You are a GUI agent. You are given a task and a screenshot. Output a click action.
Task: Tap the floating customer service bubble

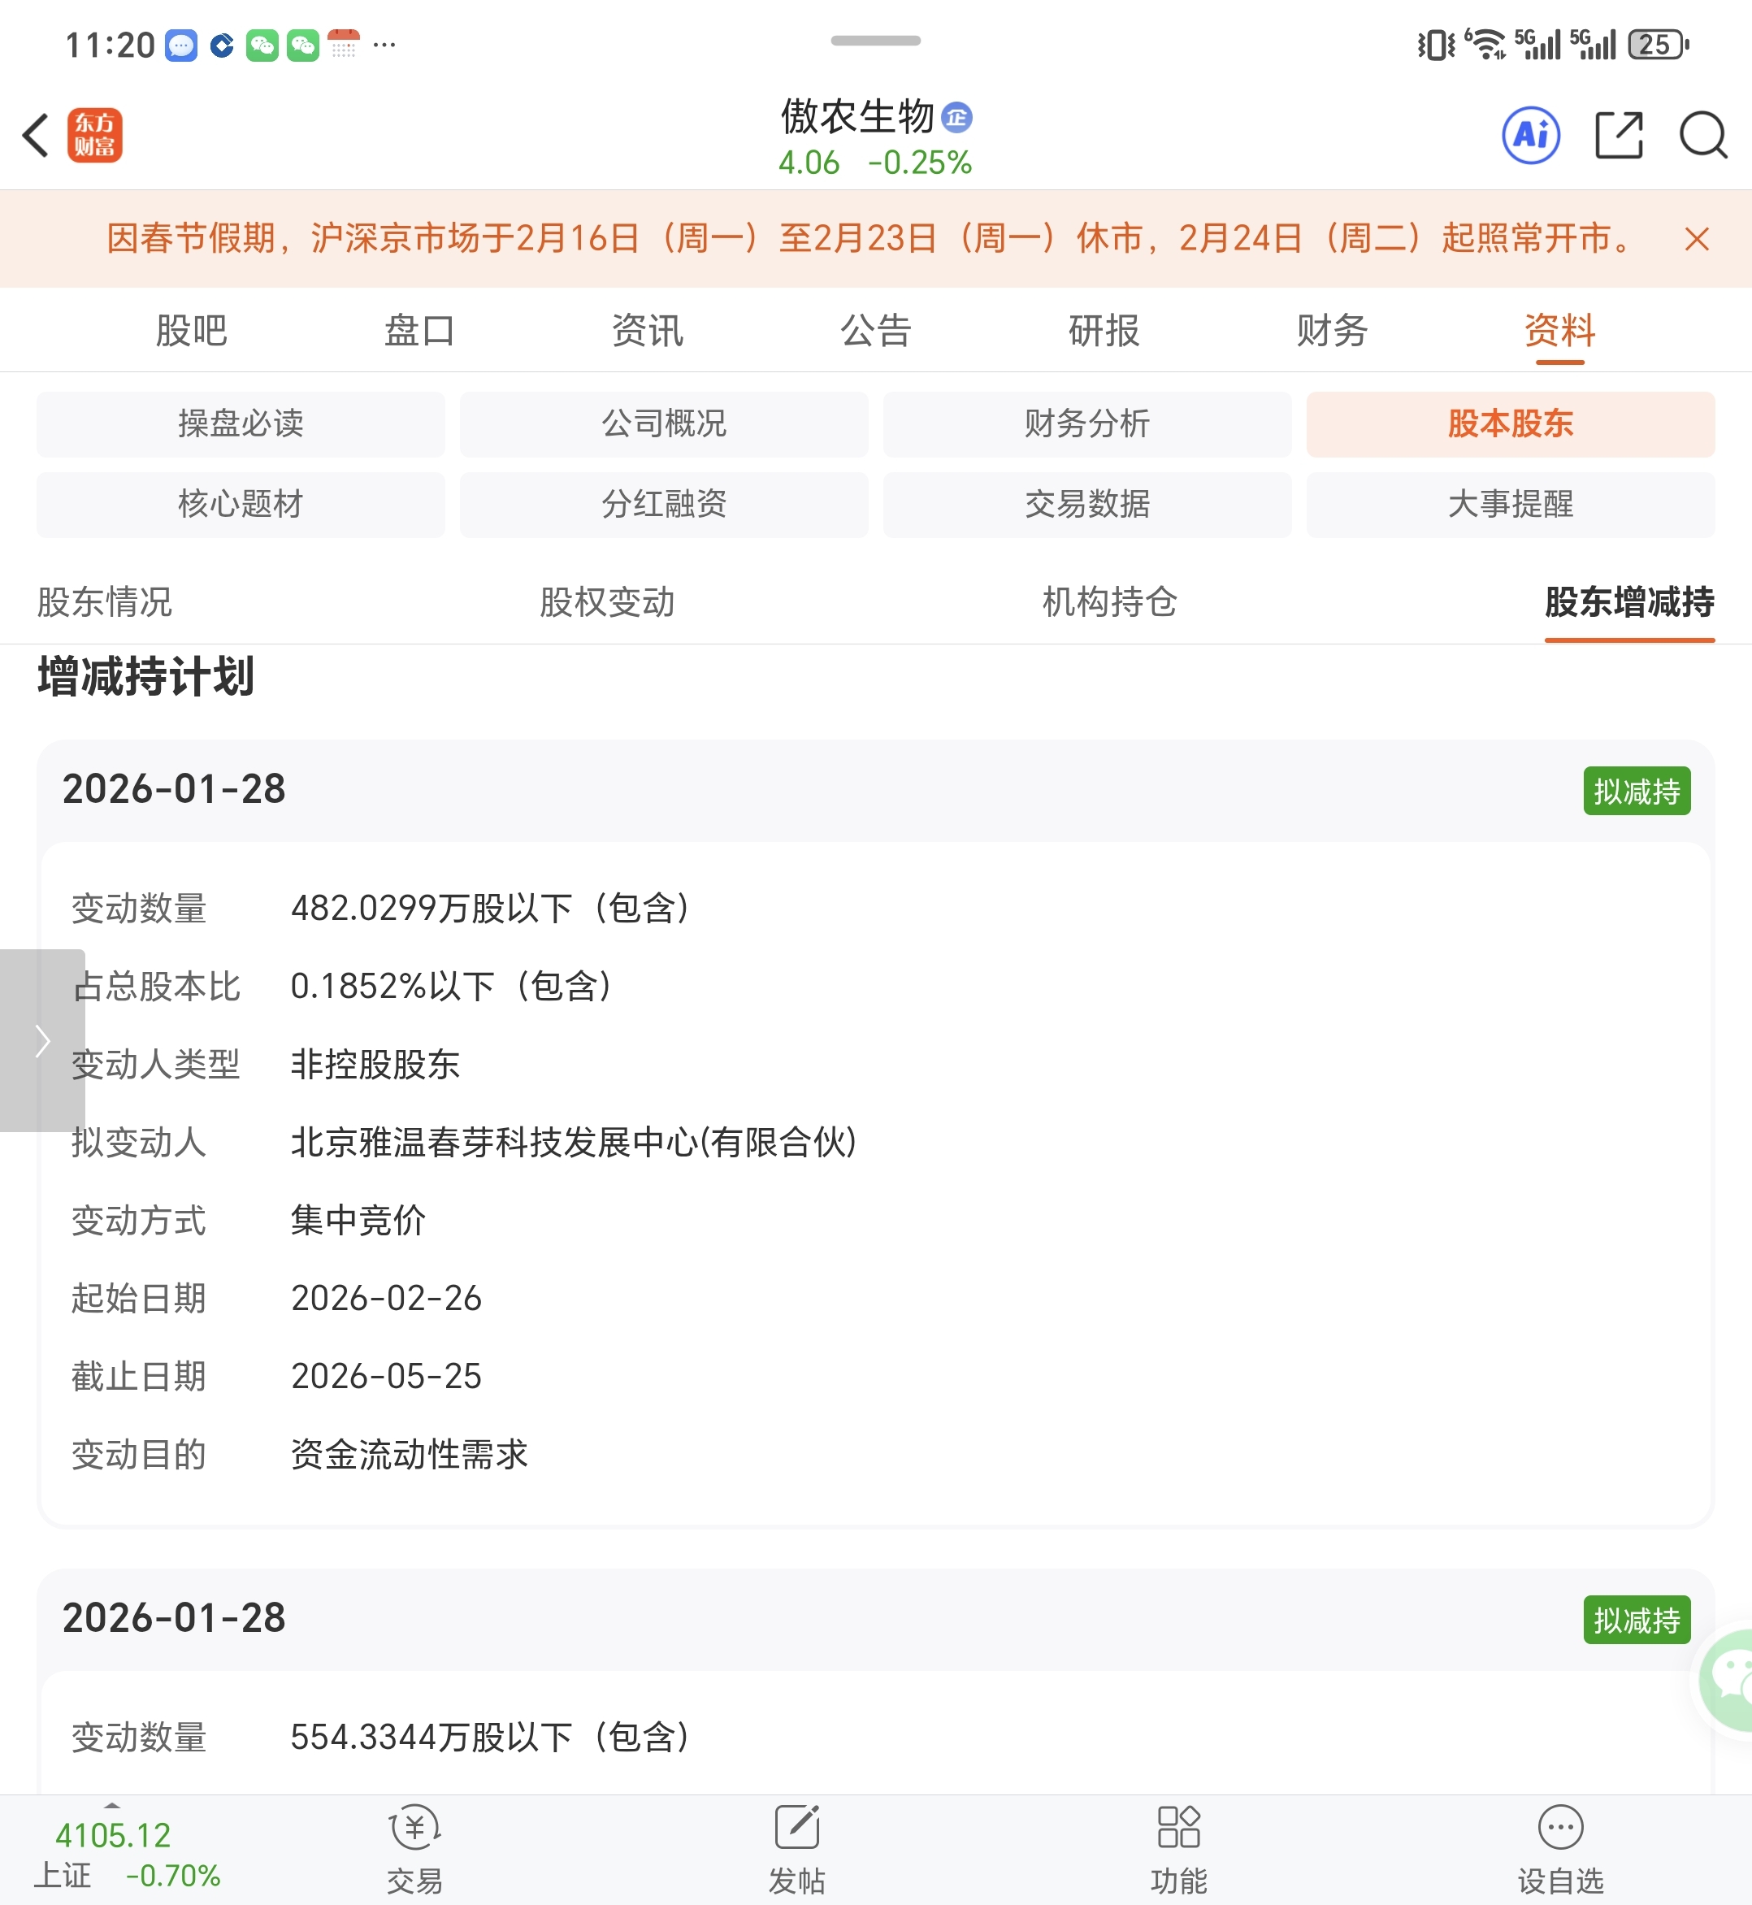pyautogui.click(x=1730, y=1678)
